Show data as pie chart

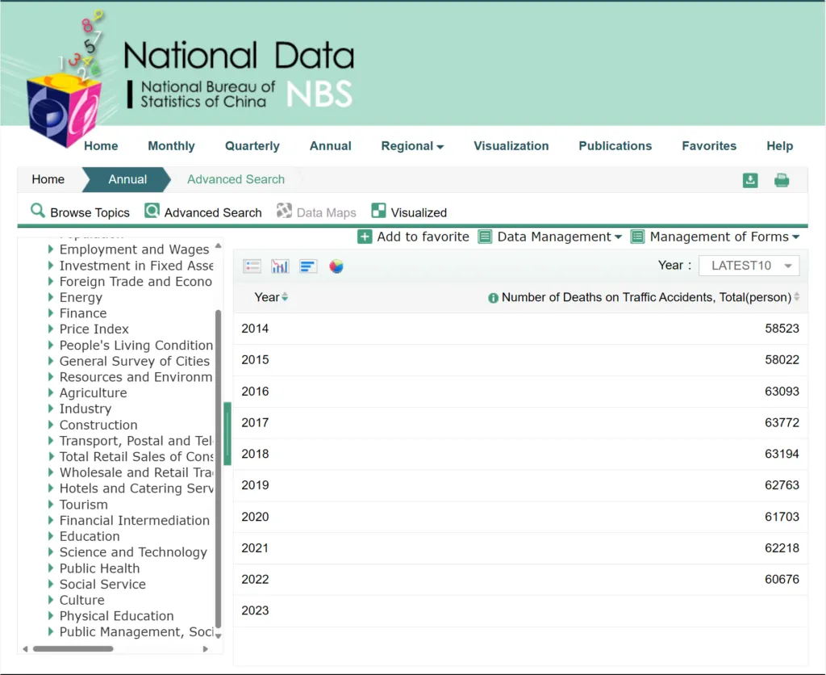click(x=336, y=266)
